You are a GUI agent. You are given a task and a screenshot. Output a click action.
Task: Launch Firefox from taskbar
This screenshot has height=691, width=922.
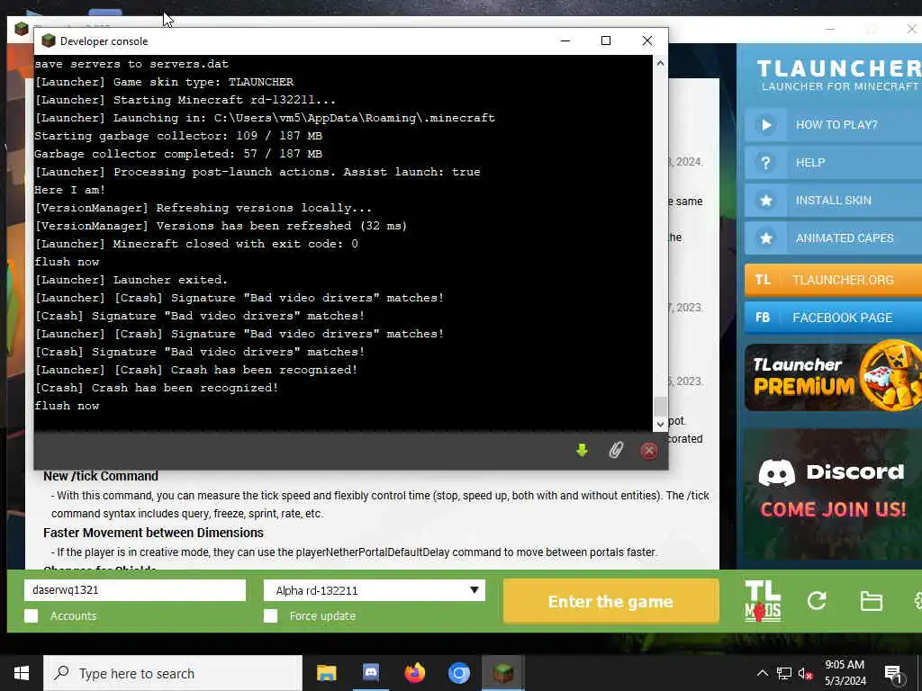(415, 672)
